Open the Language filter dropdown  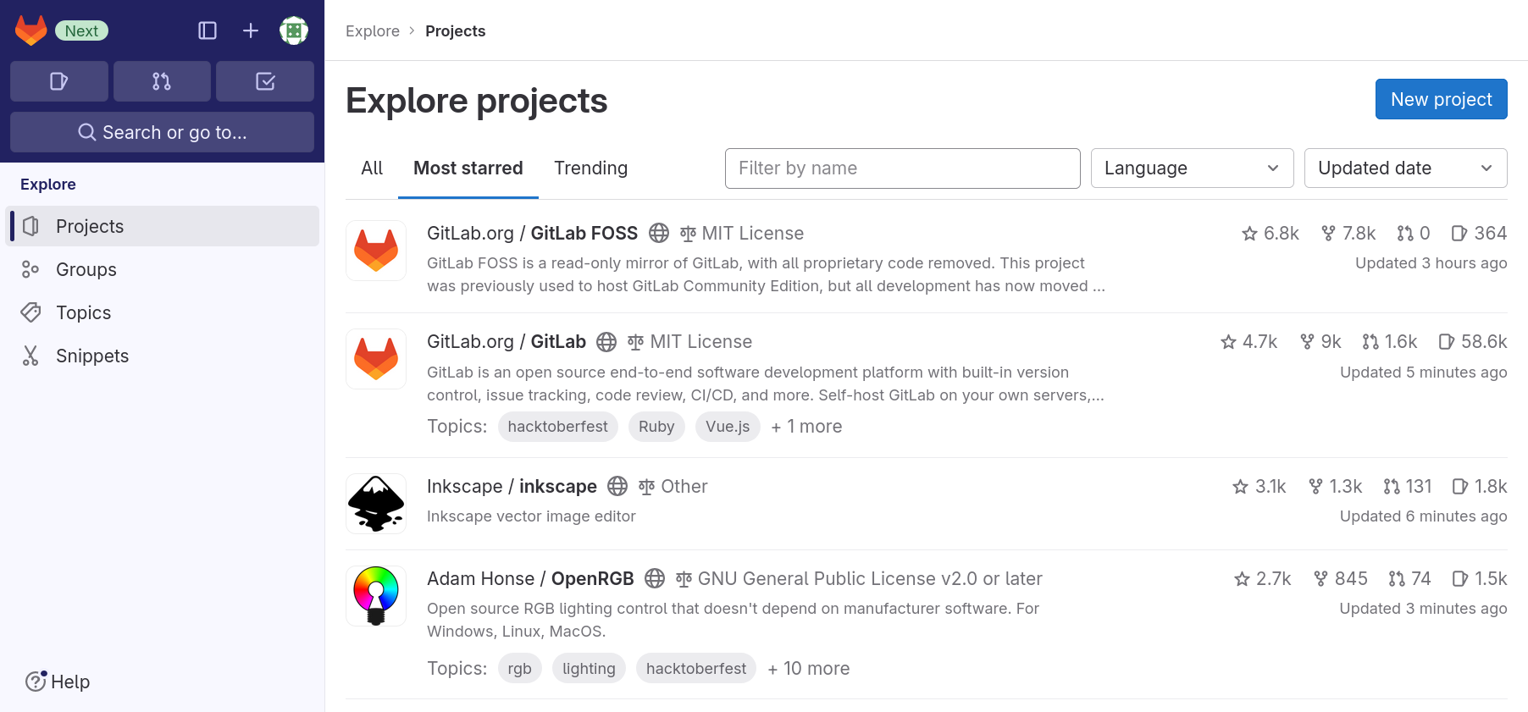pos(1192,168)
